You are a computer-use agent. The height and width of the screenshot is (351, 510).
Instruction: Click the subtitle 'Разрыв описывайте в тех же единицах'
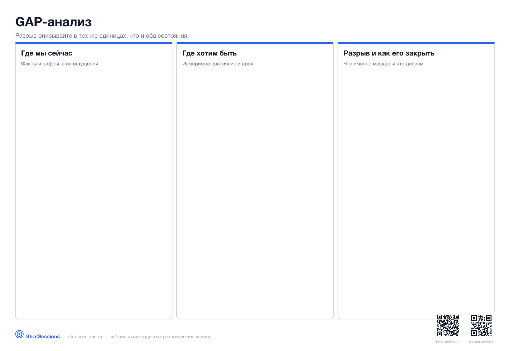(102, 36)
